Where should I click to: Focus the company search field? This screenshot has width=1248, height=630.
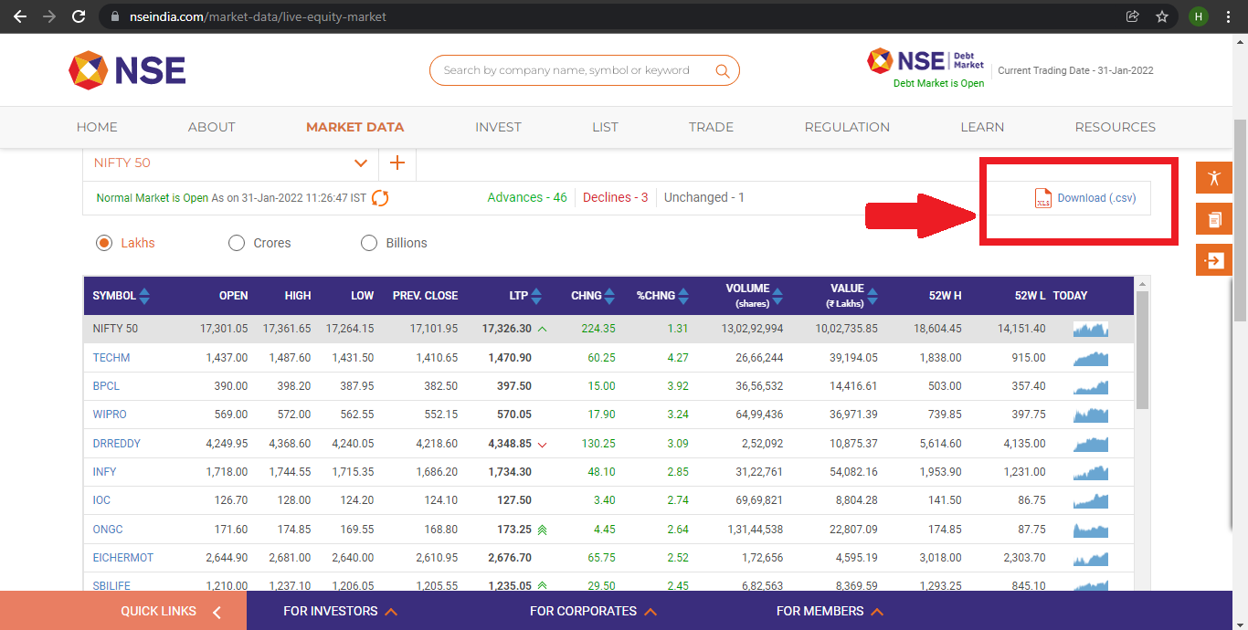click(584, 70)
